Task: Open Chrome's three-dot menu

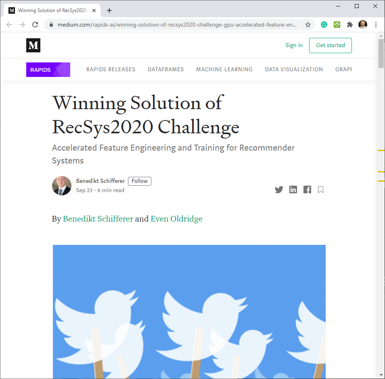Action: [376, 25]
